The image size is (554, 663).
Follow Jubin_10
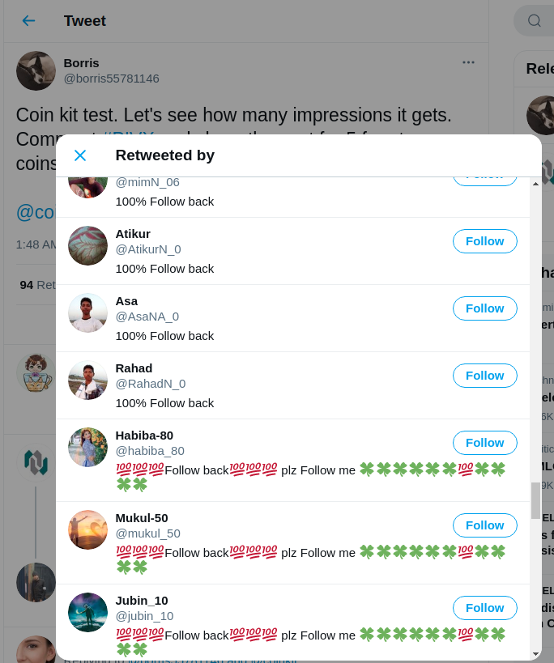(484, 608)
